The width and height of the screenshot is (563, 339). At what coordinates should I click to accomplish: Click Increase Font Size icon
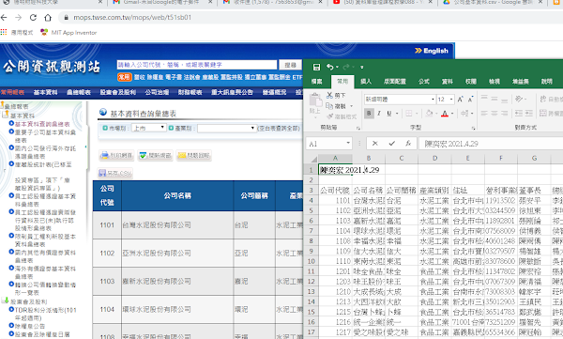(461, 100)
